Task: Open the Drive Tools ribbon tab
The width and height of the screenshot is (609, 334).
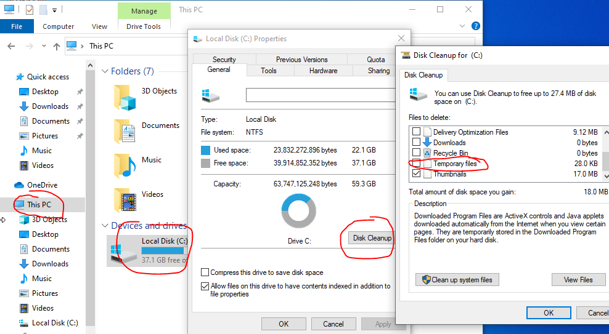Action: coord(144,26)
